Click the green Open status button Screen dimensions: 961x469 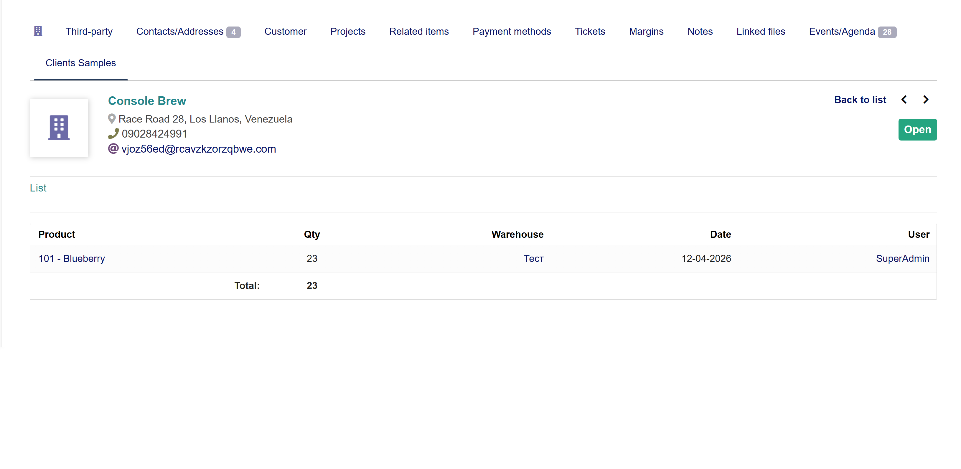point(917,129)
